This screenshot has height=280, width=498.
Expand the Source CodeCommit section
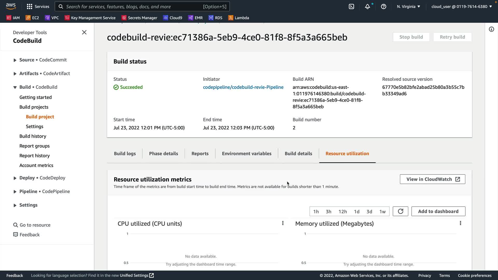[x=15, y=60]
